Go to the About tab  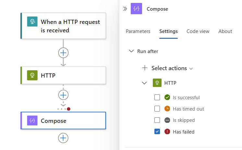pyautogui.click(x=225, y=31)
